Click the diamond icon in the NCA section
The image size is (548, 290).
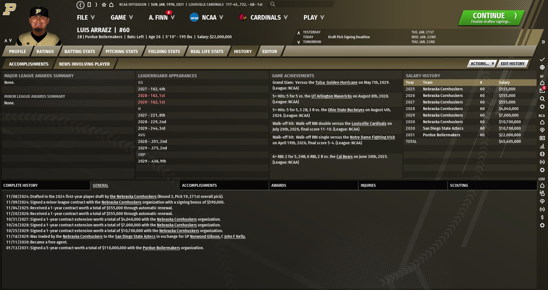pos(542,130)
